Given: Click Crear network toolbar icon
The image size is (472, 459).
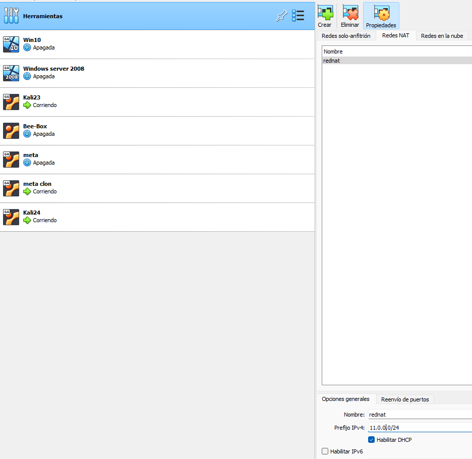Looking at the screenshot, I should tap(325, 17).
